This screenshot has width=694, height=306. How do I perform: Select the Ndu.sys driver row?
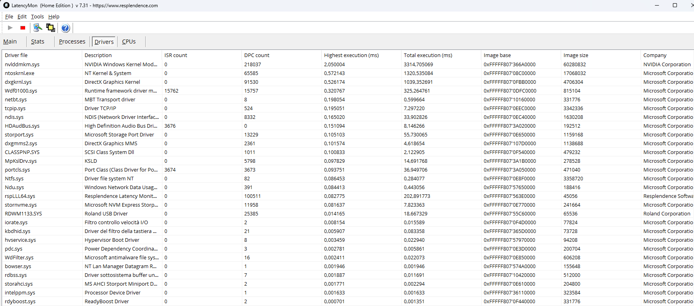pyautogui.click(x=348, y=187)
